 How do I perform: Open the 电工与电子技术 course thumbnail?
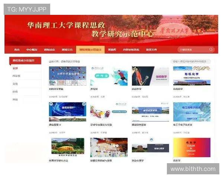[192, 112]
